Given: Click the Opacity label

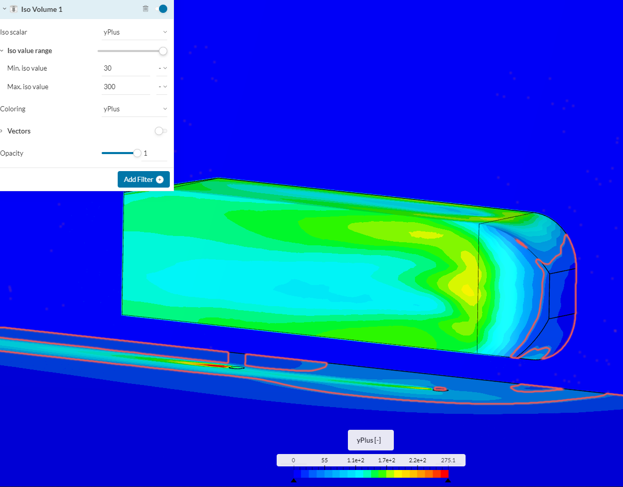Looking at the screenshot, I should [x=12, y=153].
